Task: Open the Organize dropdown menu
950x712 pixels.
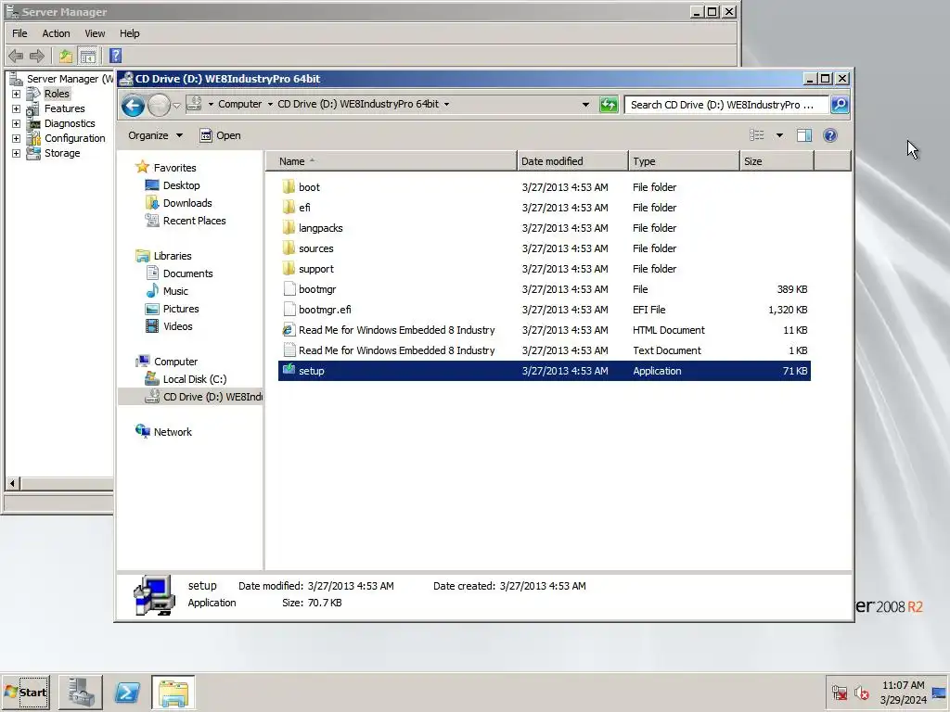Action: click(155, 135)
